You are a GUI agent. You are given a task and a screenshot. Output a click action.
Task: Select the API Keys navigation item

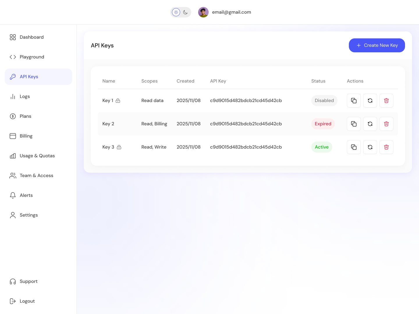(x=29, y=76)
